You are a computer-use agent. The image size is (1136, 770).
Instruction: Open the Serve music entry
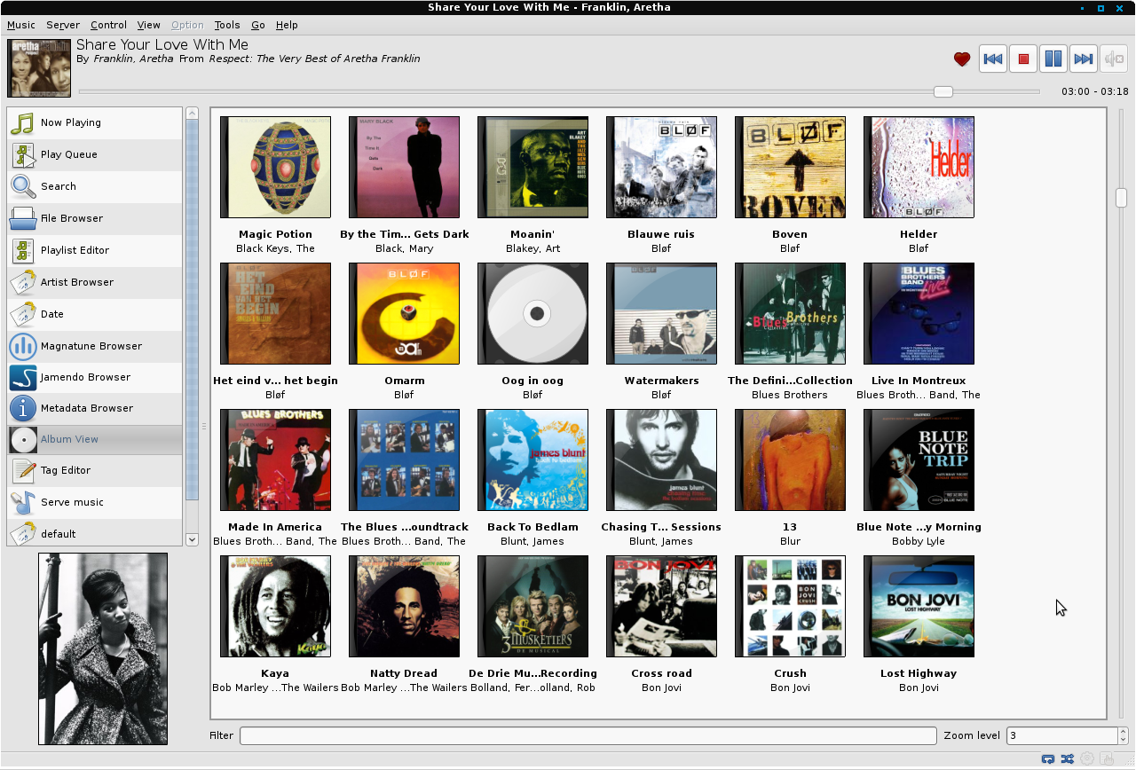tap(94, 502)
